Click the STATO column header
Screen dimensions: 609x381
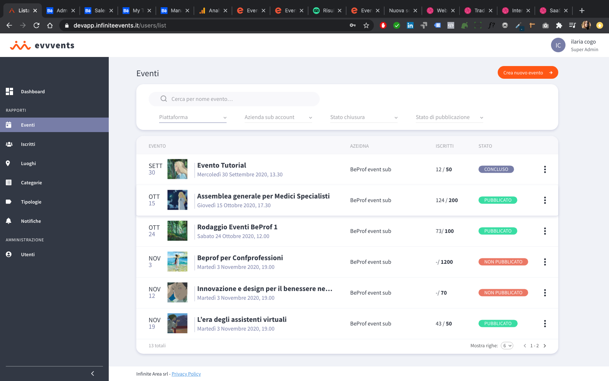[485, 146]
